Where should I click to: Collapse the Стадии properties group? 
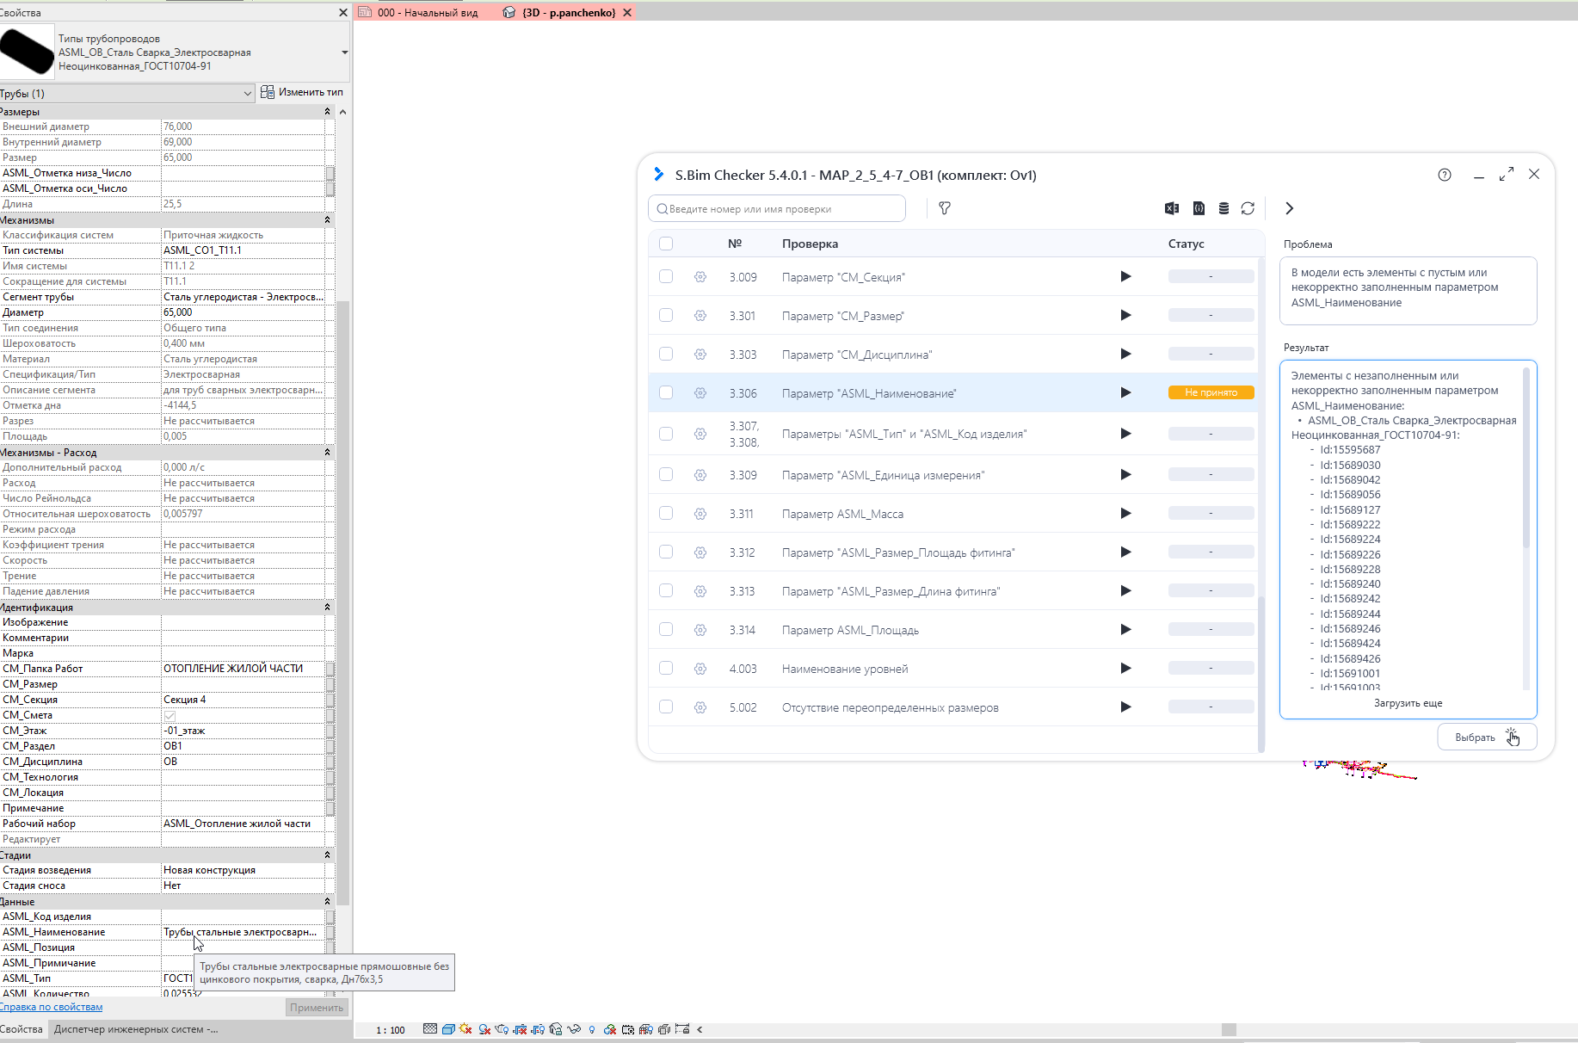tap(327, 855)
